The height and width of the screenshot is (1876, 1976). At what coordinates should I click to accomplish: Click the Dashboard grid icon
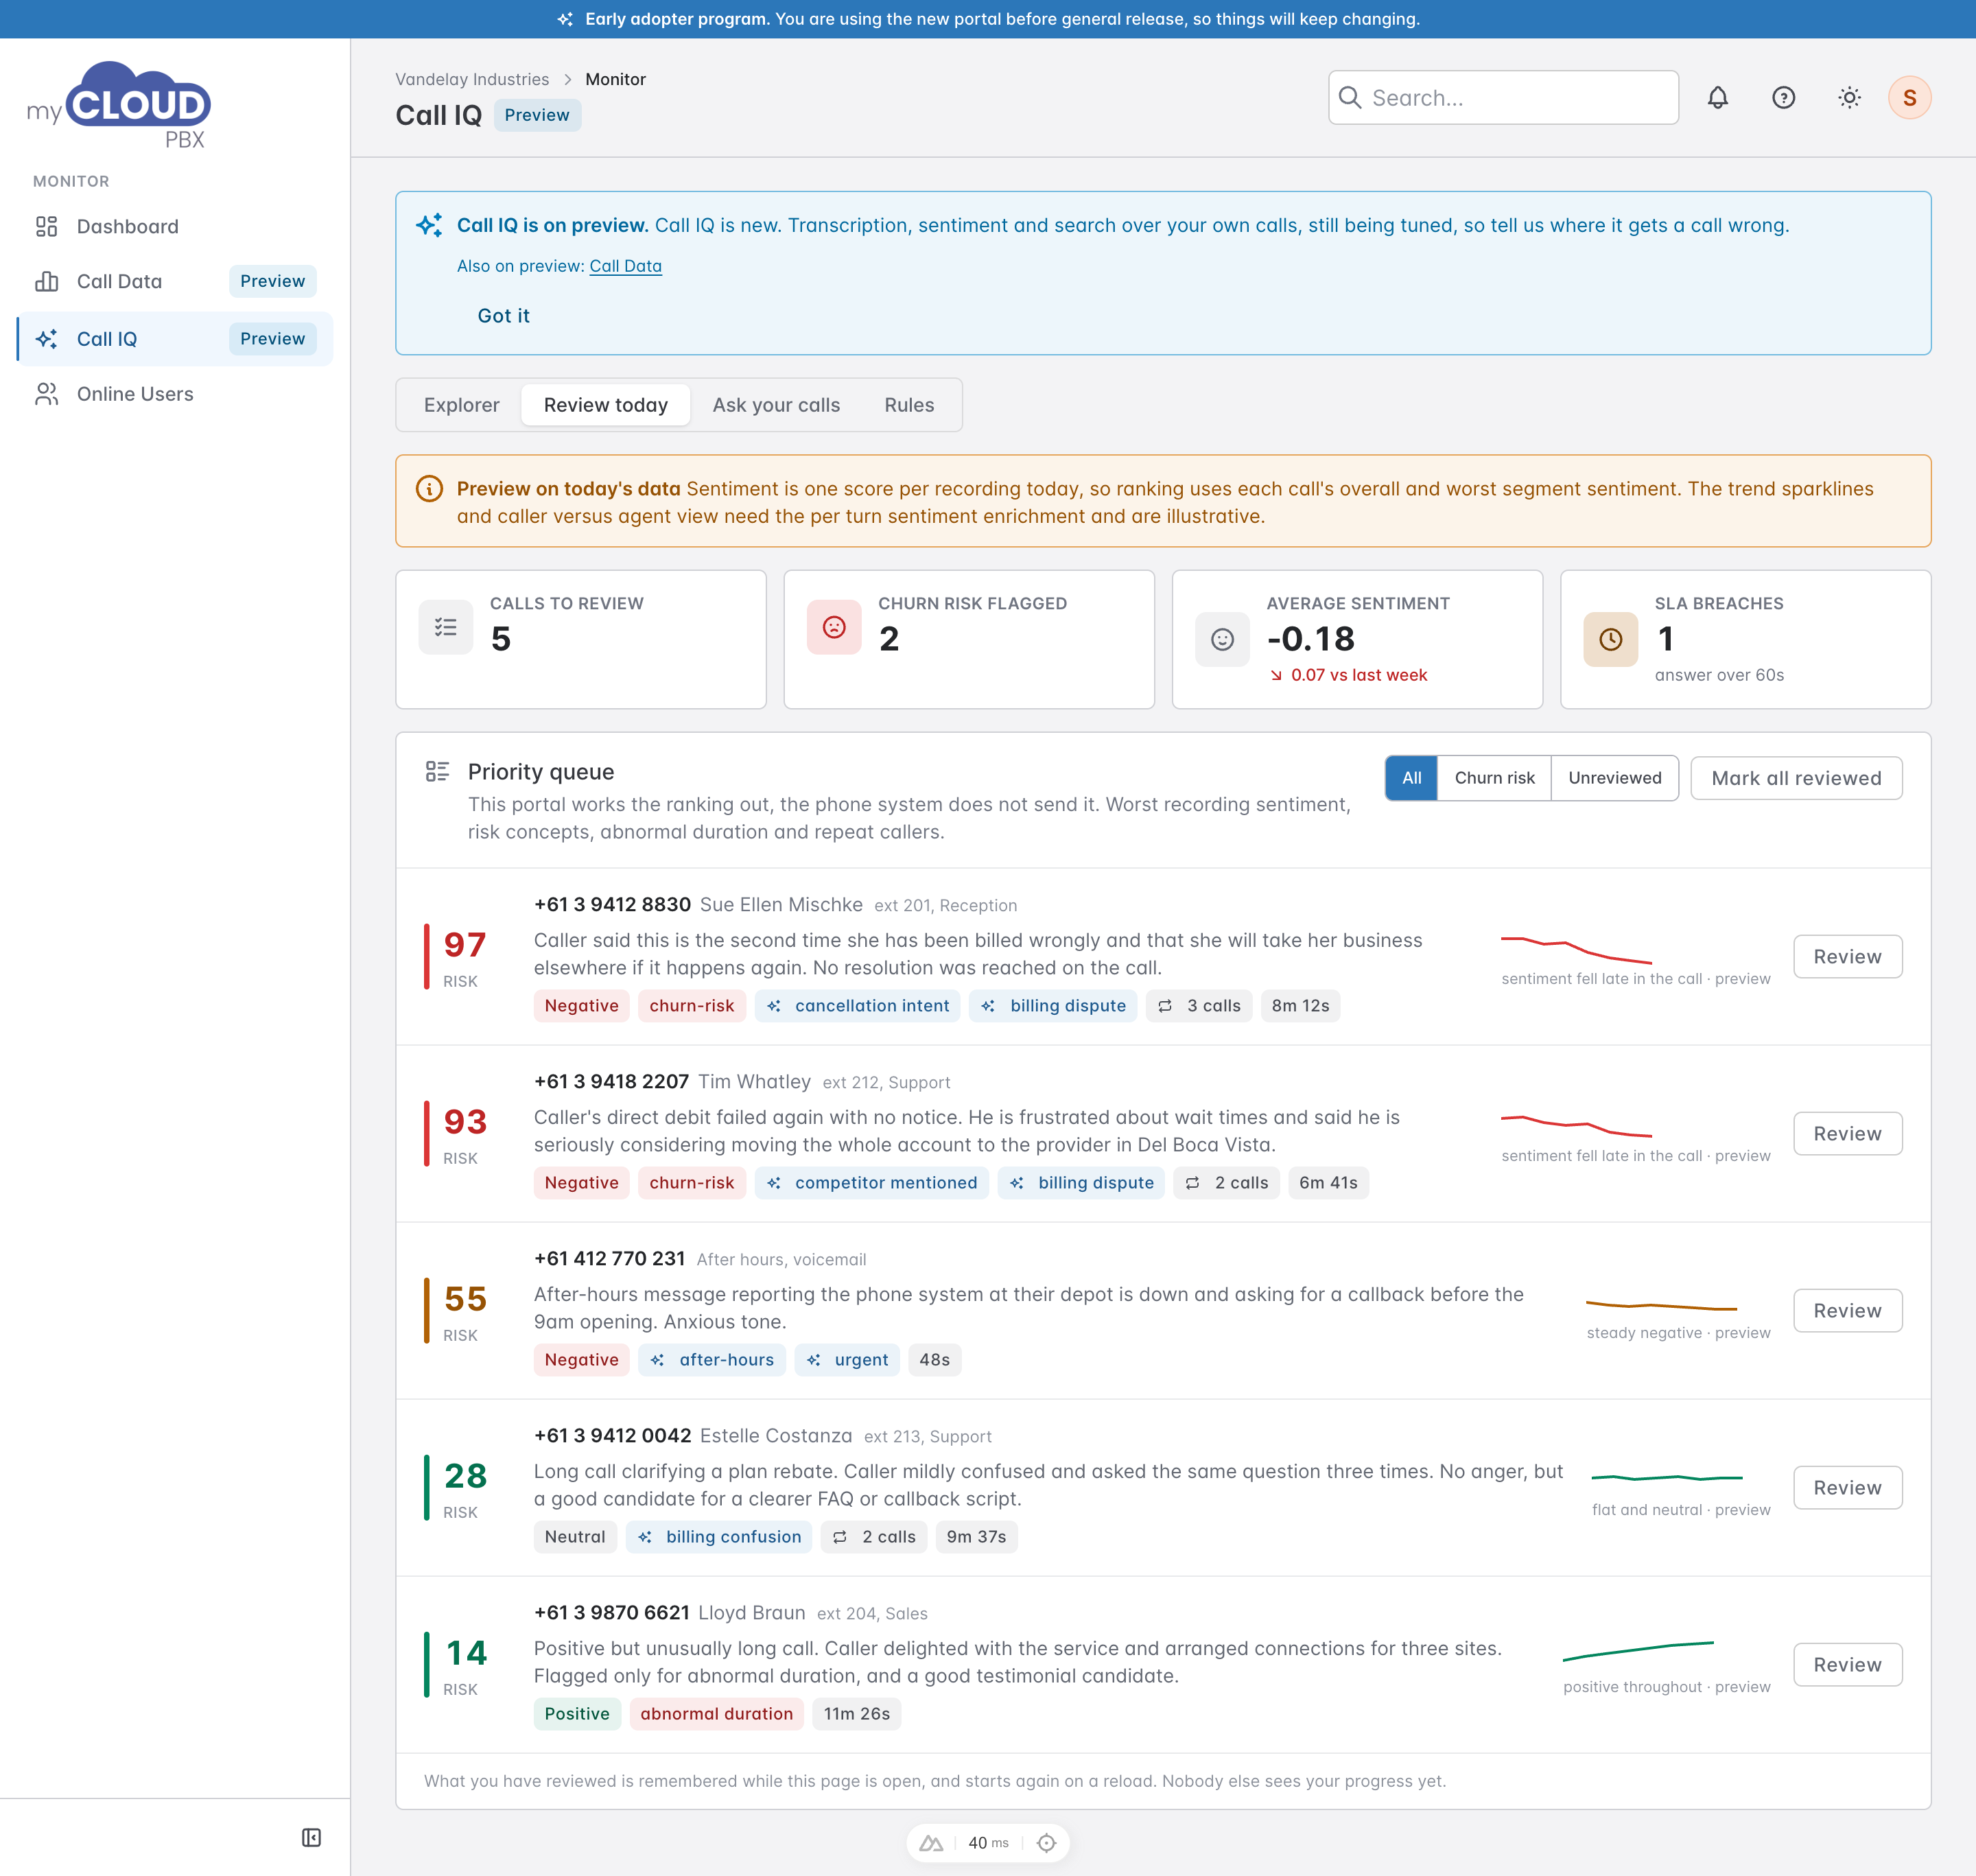coord(46,227)
